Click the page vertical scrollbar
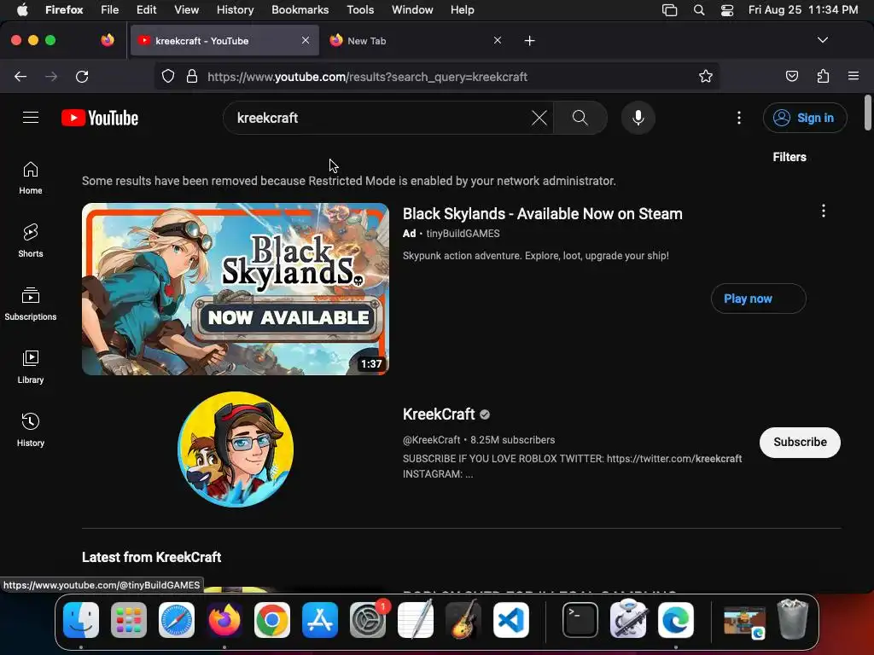 tap(867, 113)
